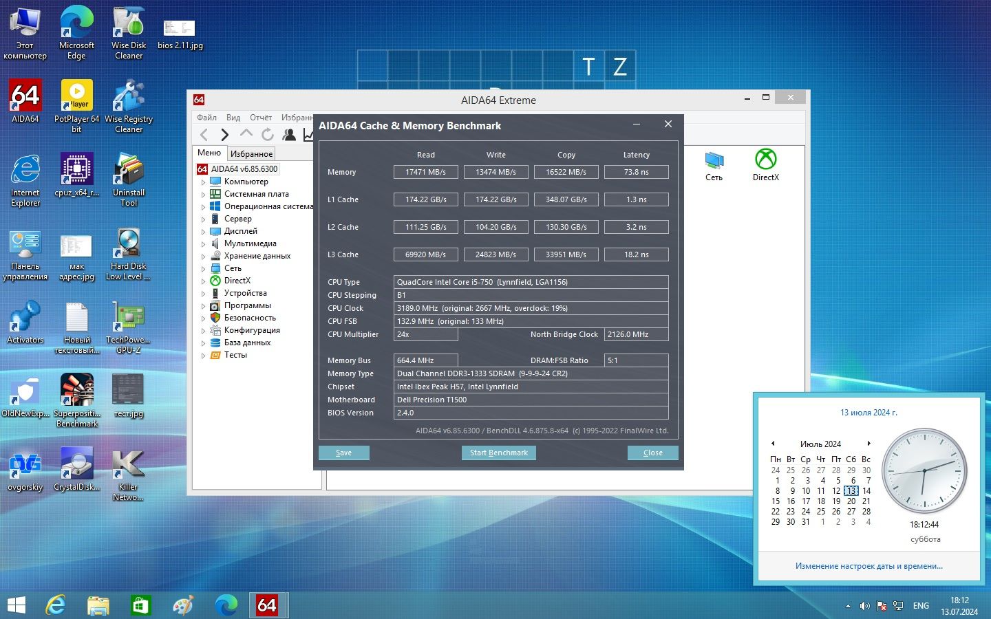Launch Wise Registry Cleaner shortcut

tap(129, 106)
